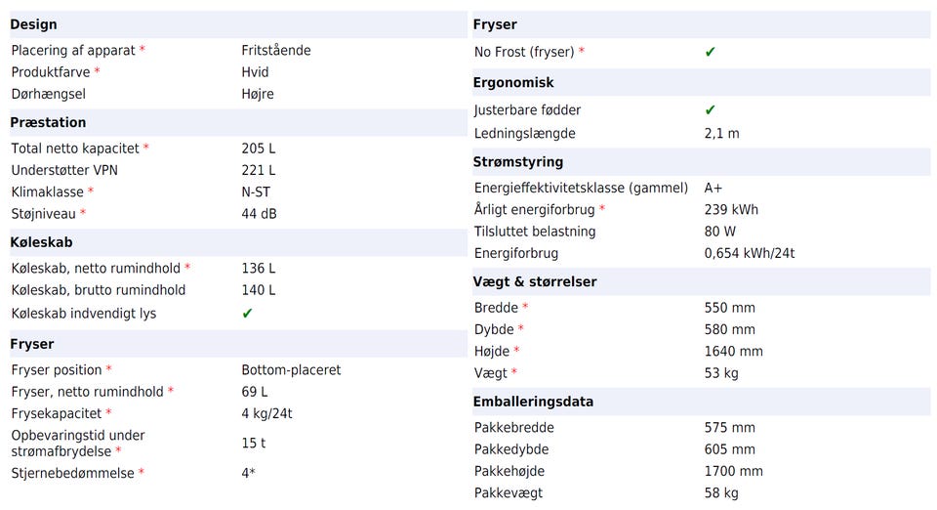Click the Justerbare fødder green checkmark
Image resolution: width=937 pixels, height=510 pixels.
point(711,110)
